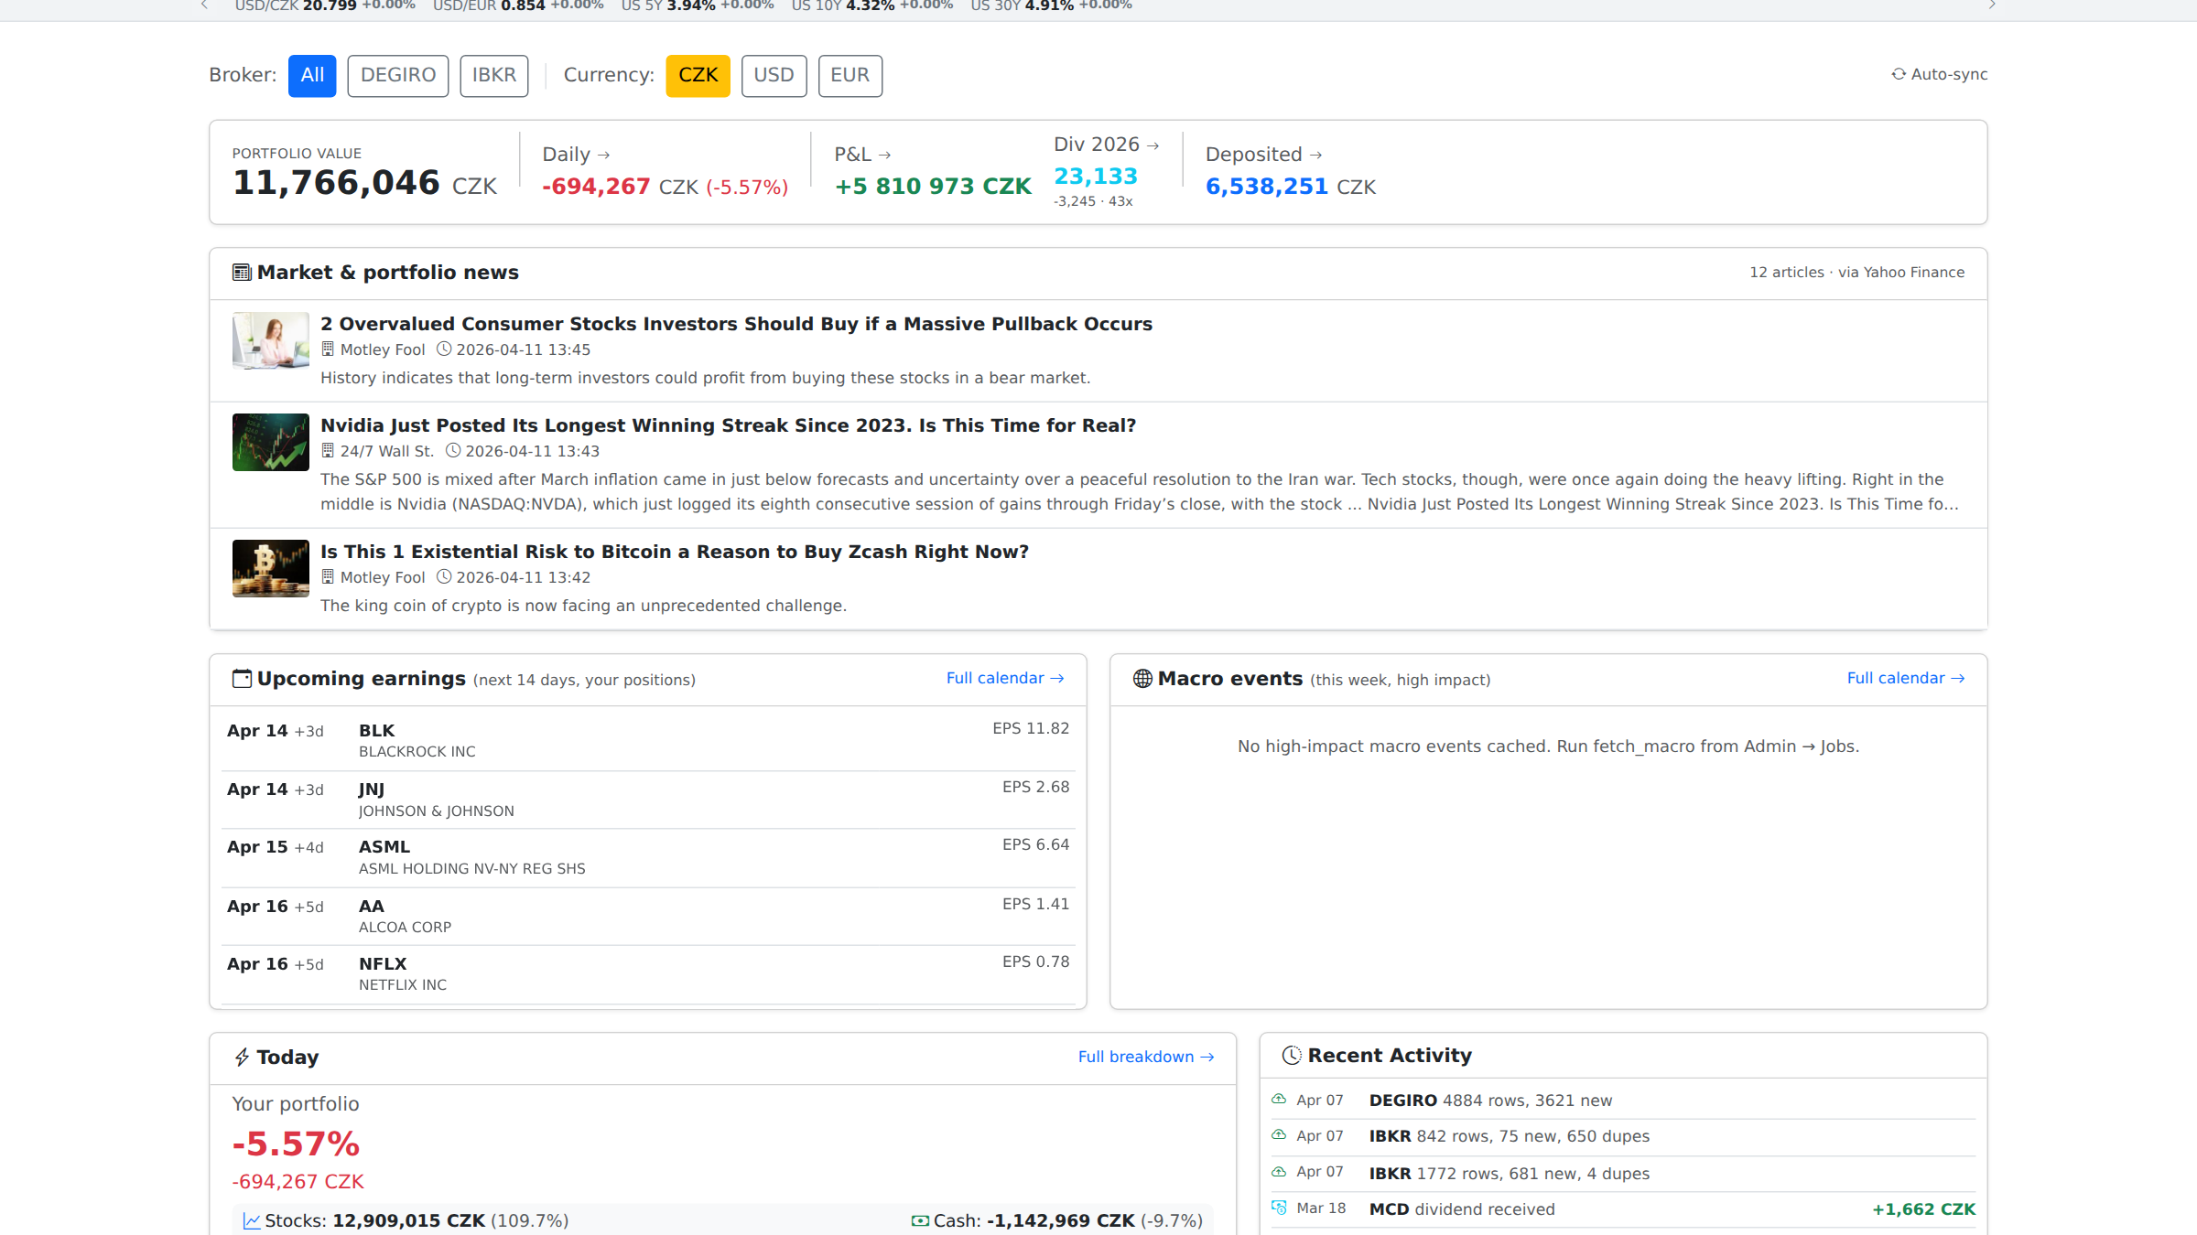The width and height of the screenshot is (2197, 1235).
Task: Select the All broker filter
Action: pyautogui.click(x=312, y=75)
